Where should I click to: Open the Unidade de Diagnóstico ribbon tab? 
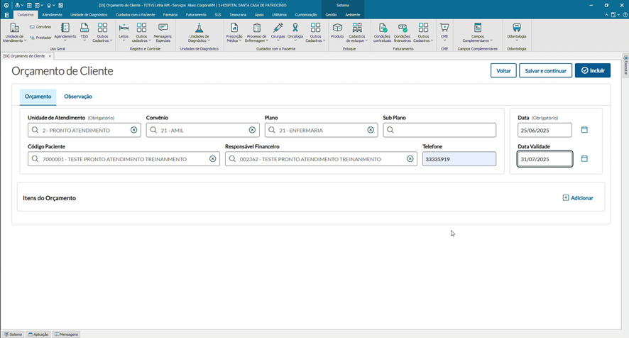(89, 15)
